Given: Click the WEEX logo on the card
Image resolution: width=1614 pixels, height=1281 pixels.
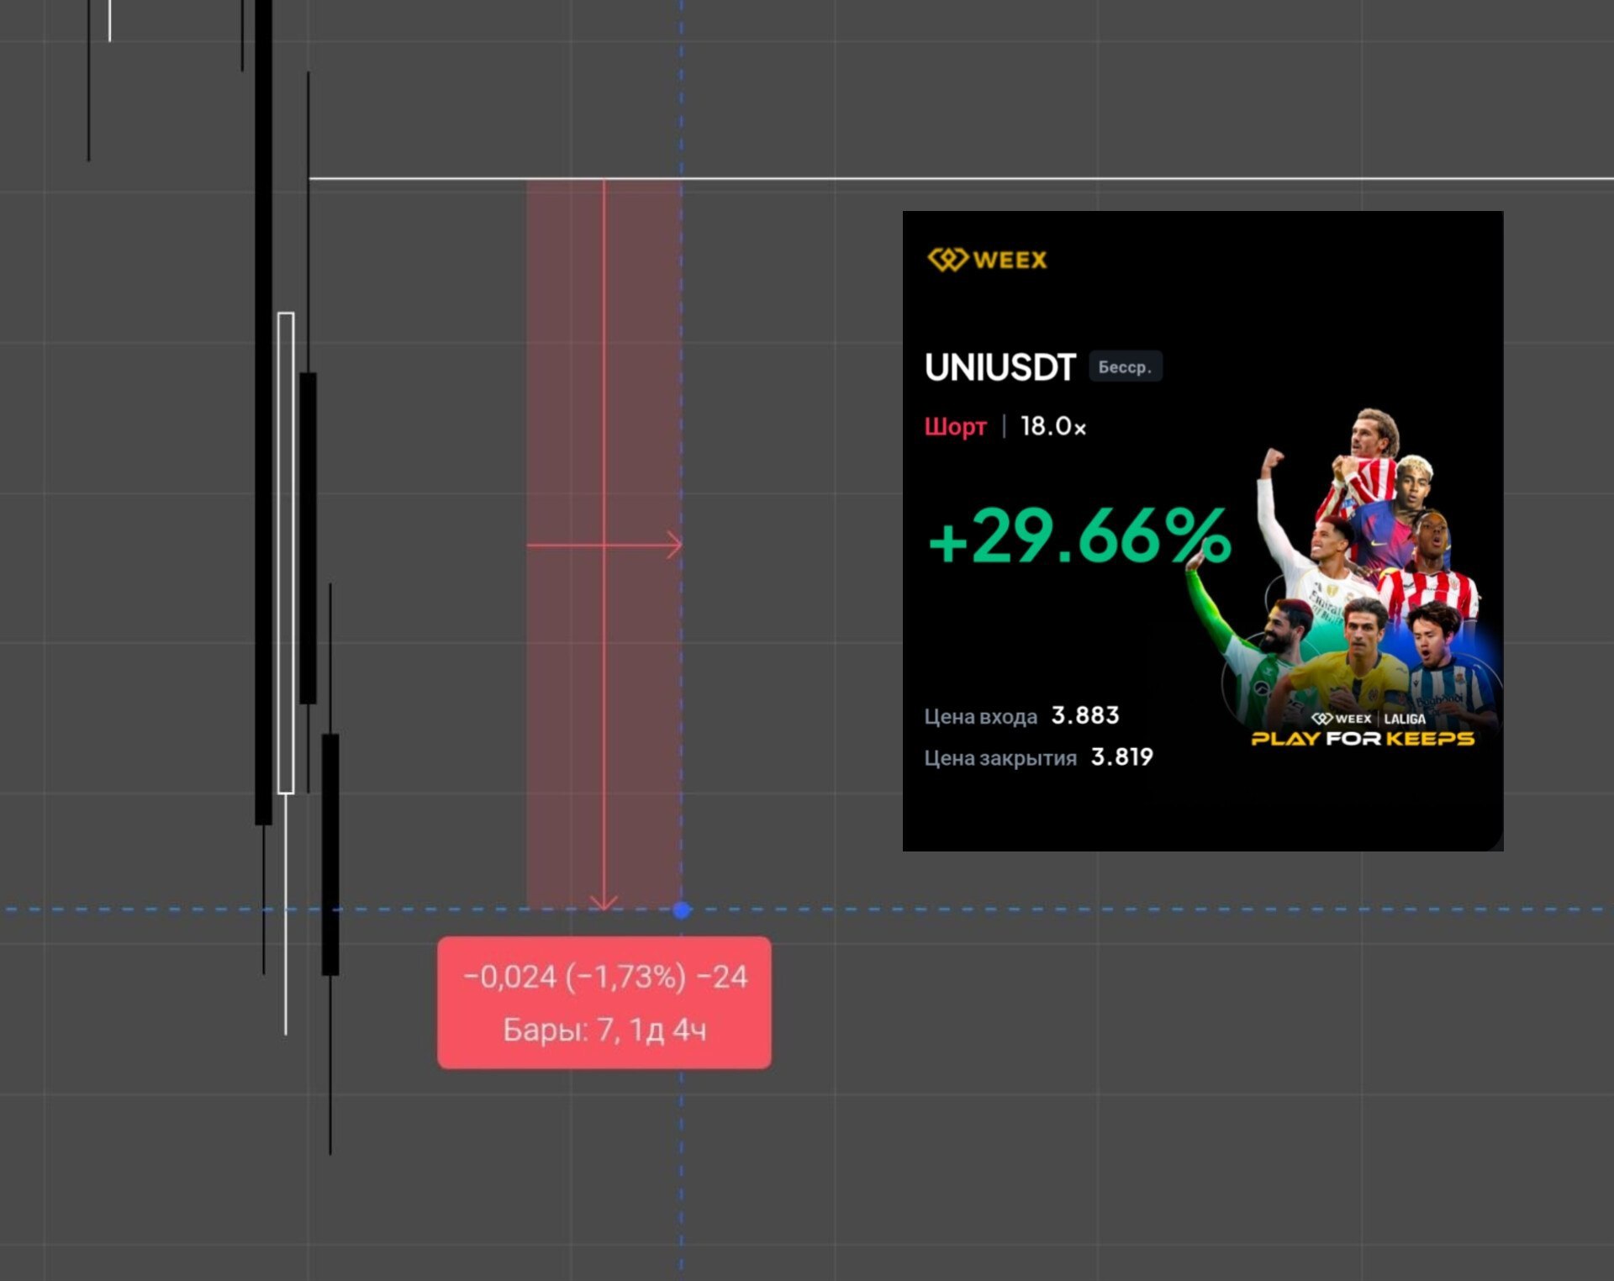Looking at the screenshot, I should tap(988, 260).
